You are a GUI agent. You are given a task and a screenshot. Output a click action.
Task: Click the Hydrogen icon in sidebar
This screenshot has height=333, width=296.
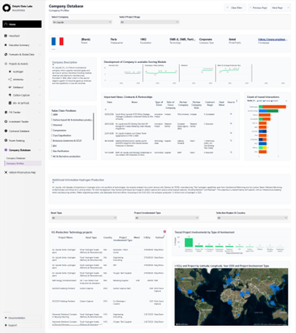(10, 72)
